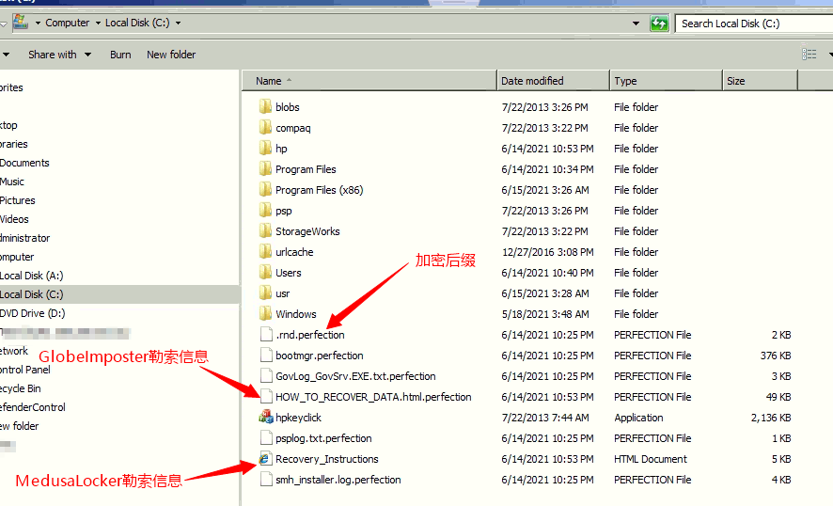Click the HOW_TO_RECOVER_DATA.html.perfection file icon
The height and width of the screenshot is (506, 833).
tap(266, 397)
